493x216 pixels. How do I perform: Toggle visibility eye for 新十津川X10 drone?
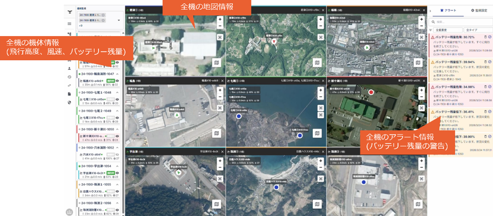coord(117,136)
